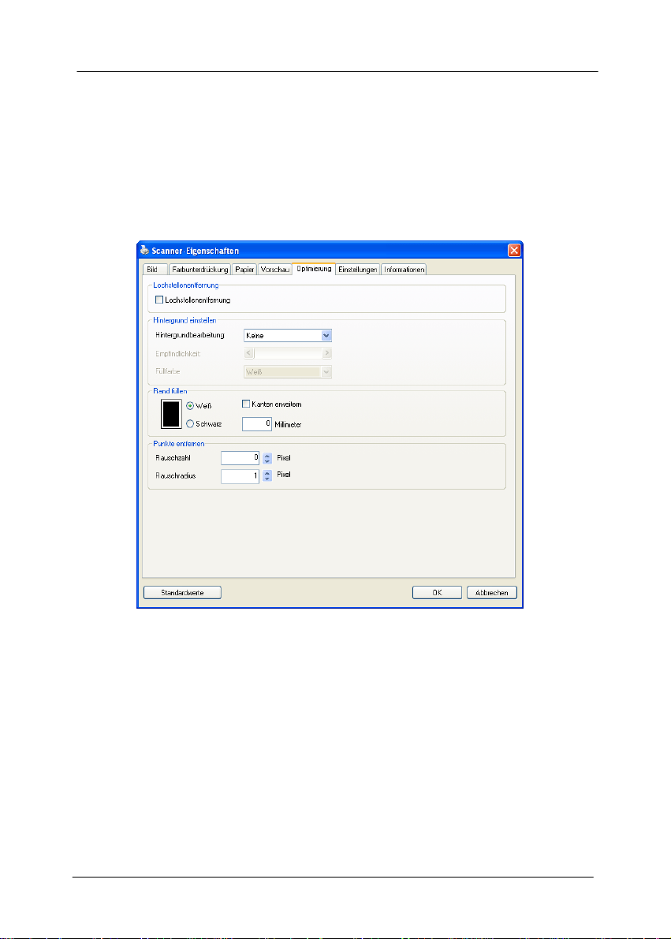Click the Rauschzahl pixel input field
Screen dimensions: 671x939
(x=240, y=458)
